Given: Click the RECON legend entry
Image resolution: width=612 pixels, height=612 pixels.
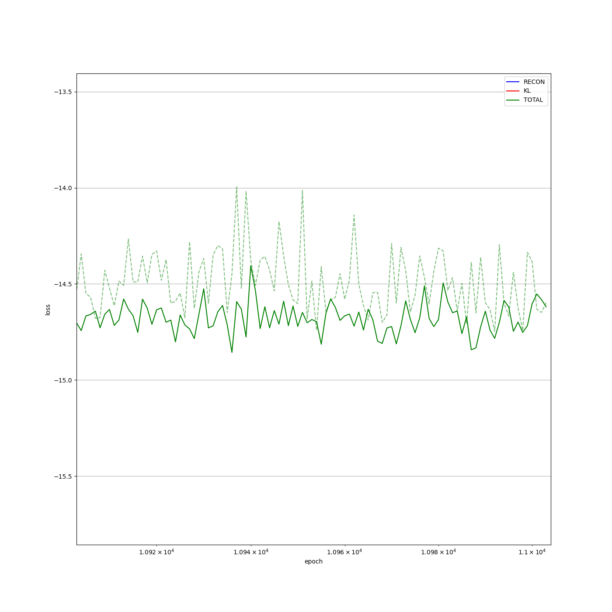Looking at the screenshot, I should coord(525,82).
